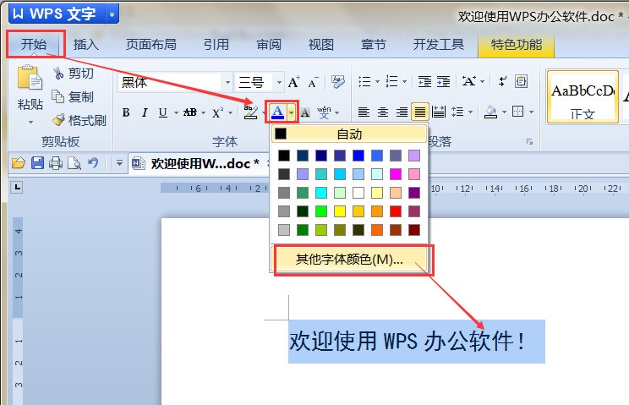Switch to the 插入 tab
This screenshot has width=629, height=405.
[86, 44]
